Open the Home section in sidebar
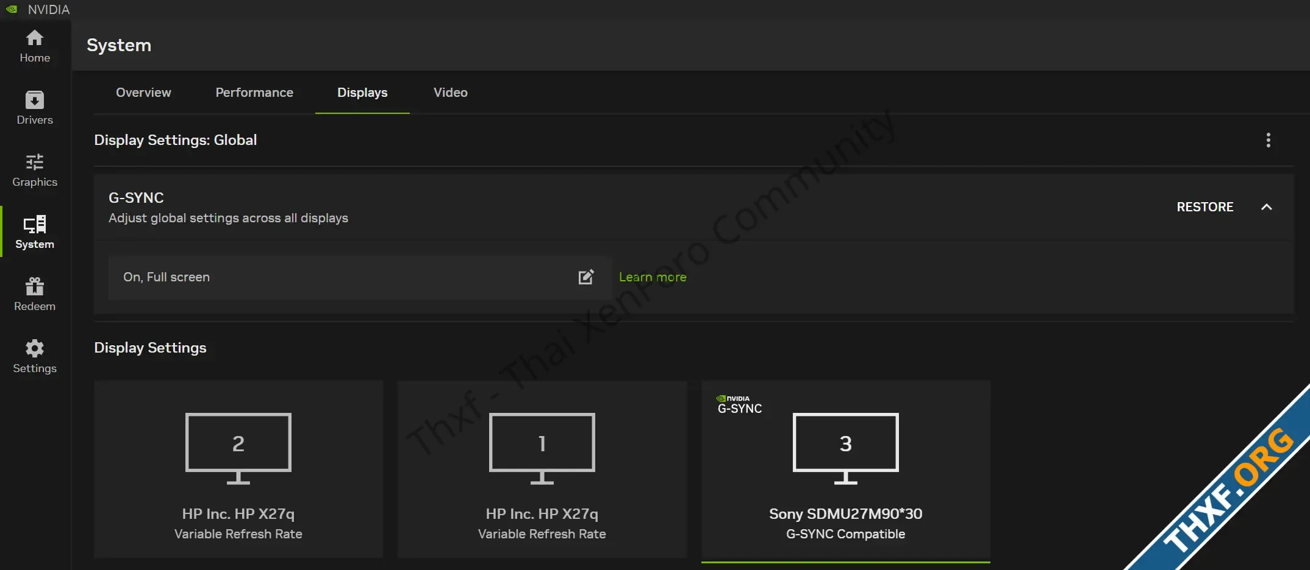This screenshot has height=570, width=1310. (x=35, y=46)
